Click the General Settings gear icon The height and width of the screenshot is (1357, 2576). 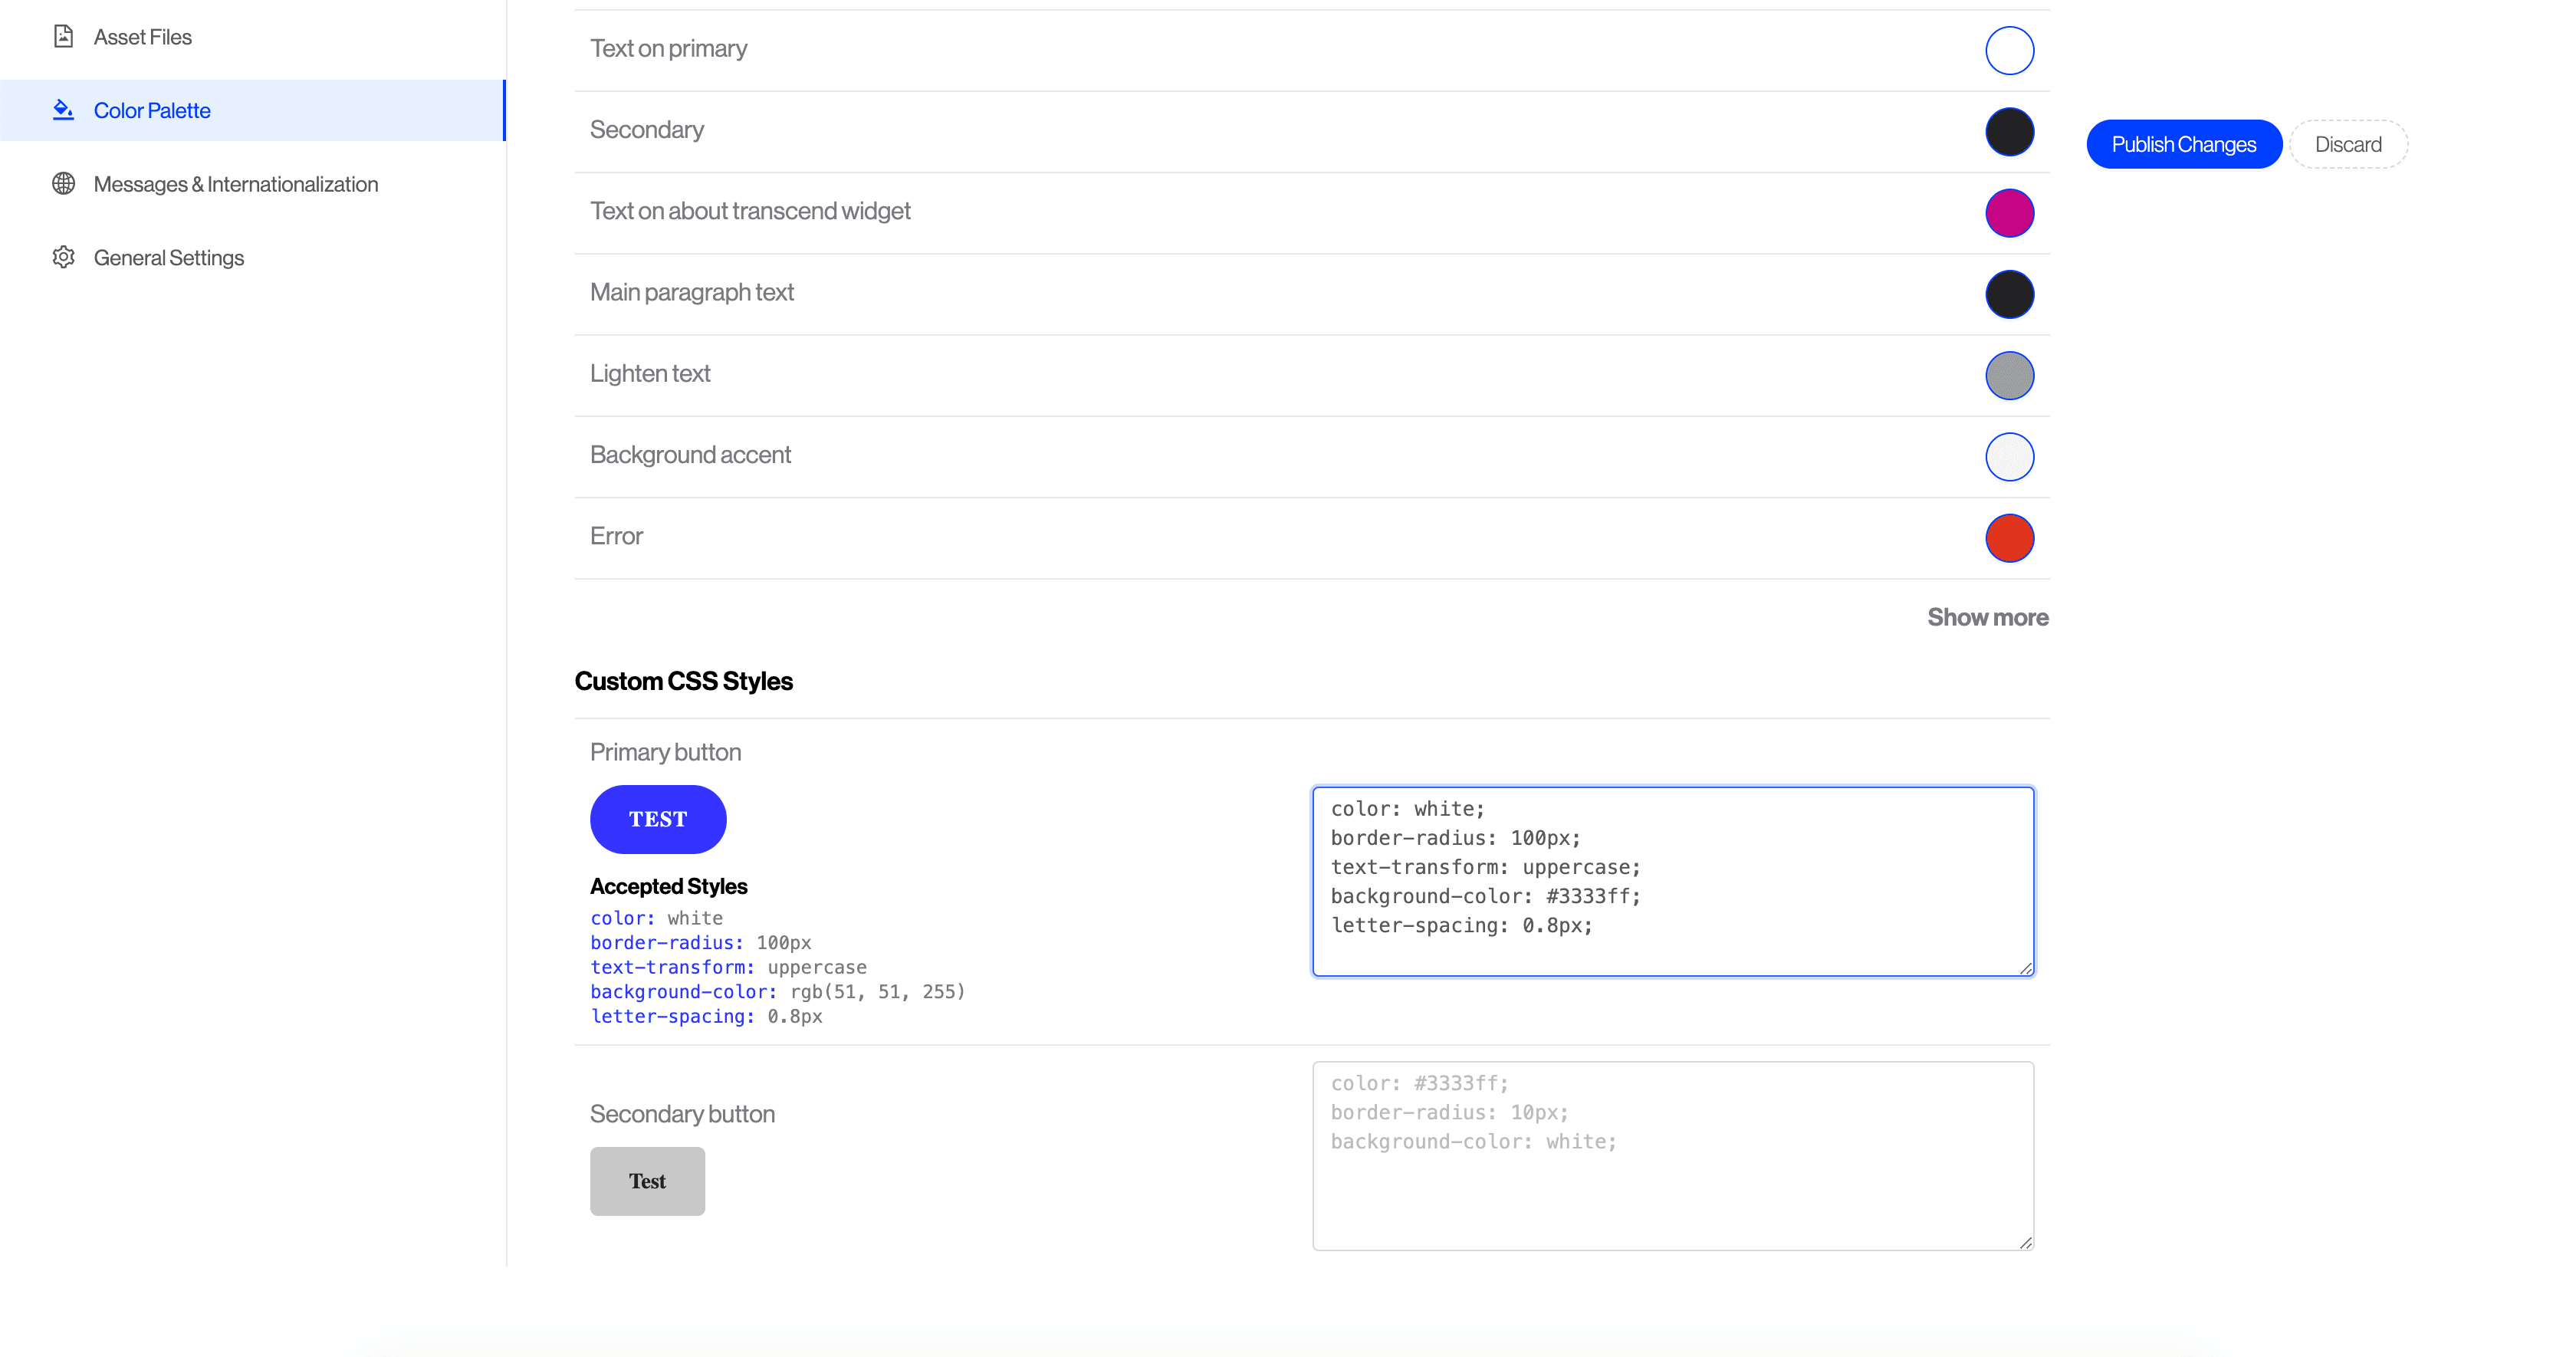click(63, 257)
